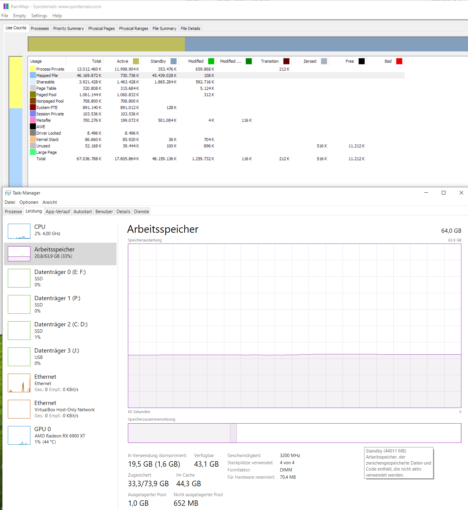Click the AWE black color icon
468x510 pixels.
coord(33,126)
